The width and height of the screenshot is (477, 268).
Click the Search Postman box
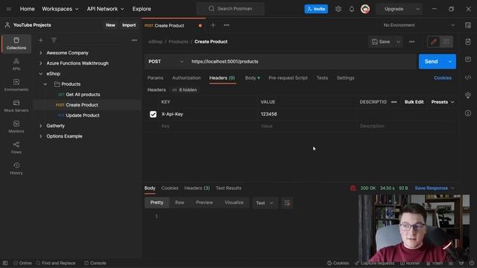(230, 9)
